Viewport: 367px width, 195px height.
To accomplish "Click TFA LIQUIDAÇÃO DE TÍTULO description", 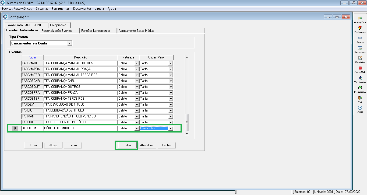I will [x=80, y=111].
